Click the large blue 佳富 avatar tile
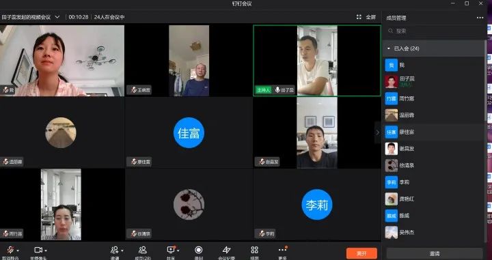 [x=189, y=132]
